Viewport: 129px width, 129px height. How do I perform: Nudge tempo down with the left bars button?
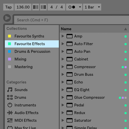click(36, 7)
